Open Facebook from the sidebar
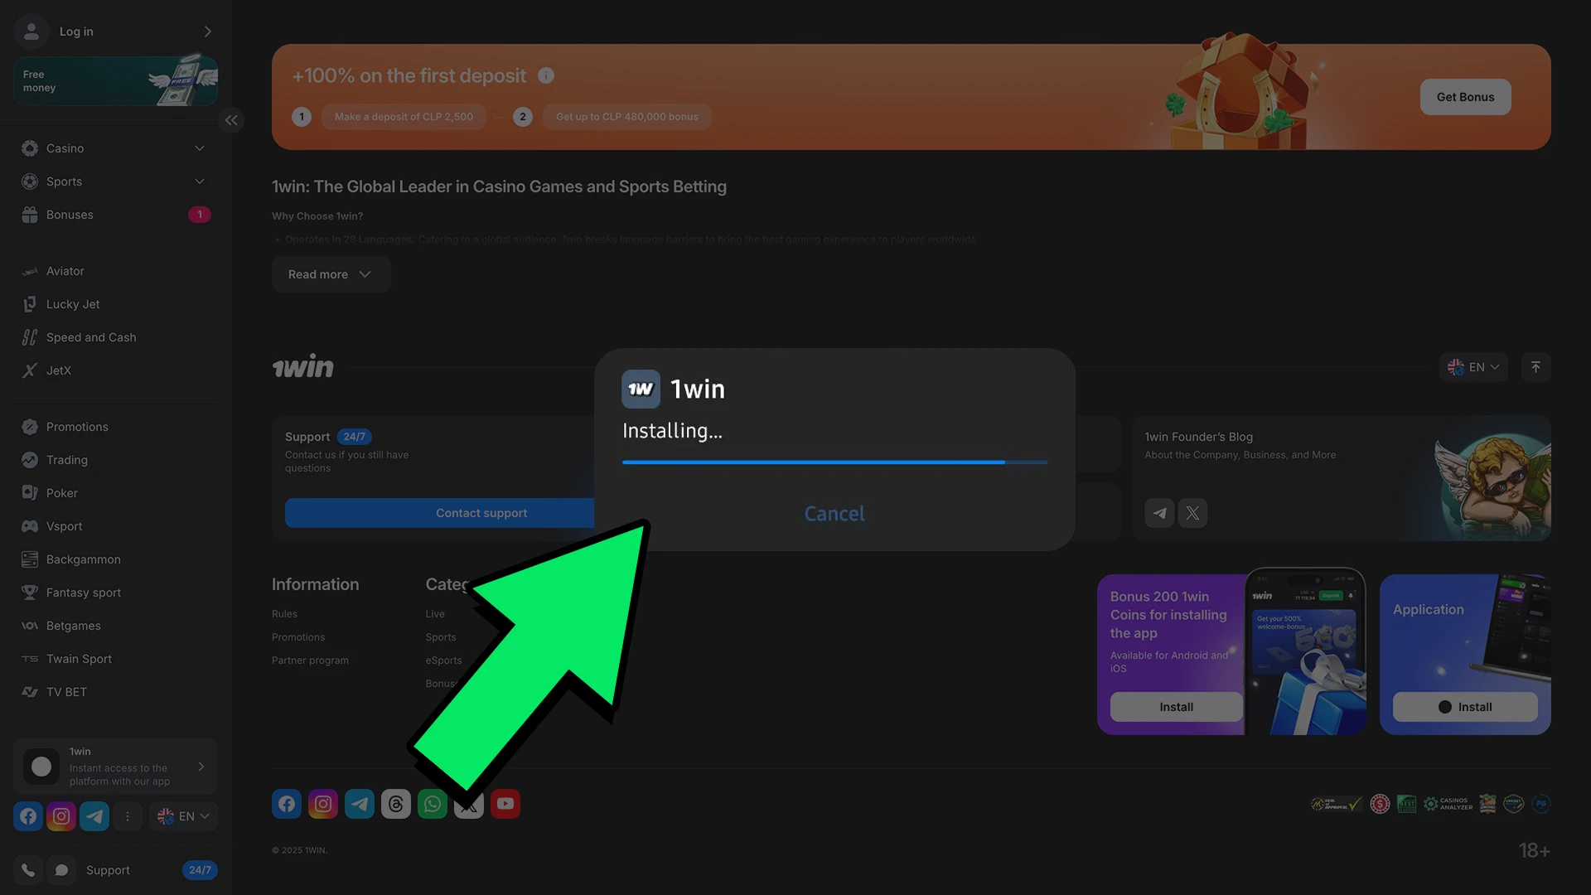 [x=28, y=816]
